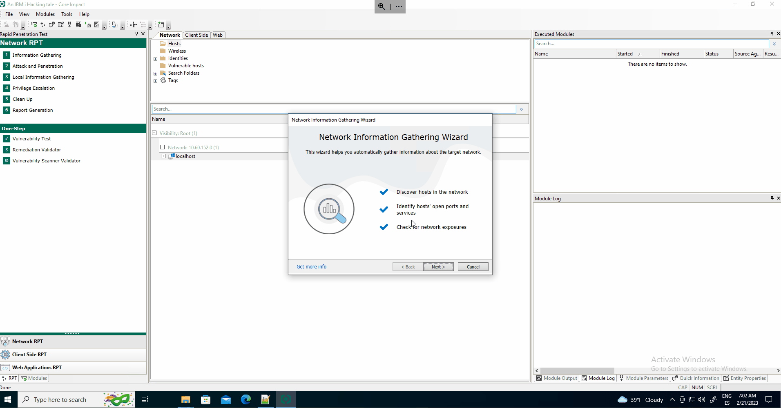Click the network node hub toolbar icon
781x408 pixels.
tap(134, 24)
